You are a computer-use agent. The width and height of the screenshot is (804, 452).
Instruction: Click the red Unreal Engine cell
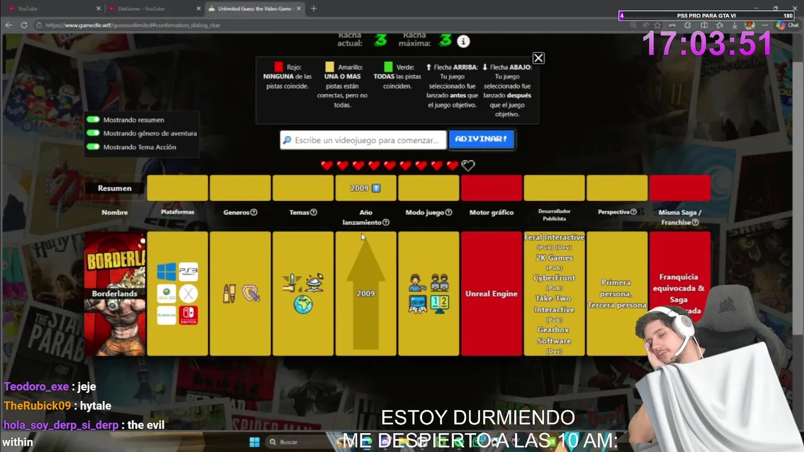tap(491, 294)
